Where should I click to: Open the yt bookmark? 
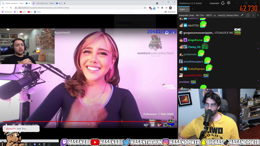[x=30, y=12]
